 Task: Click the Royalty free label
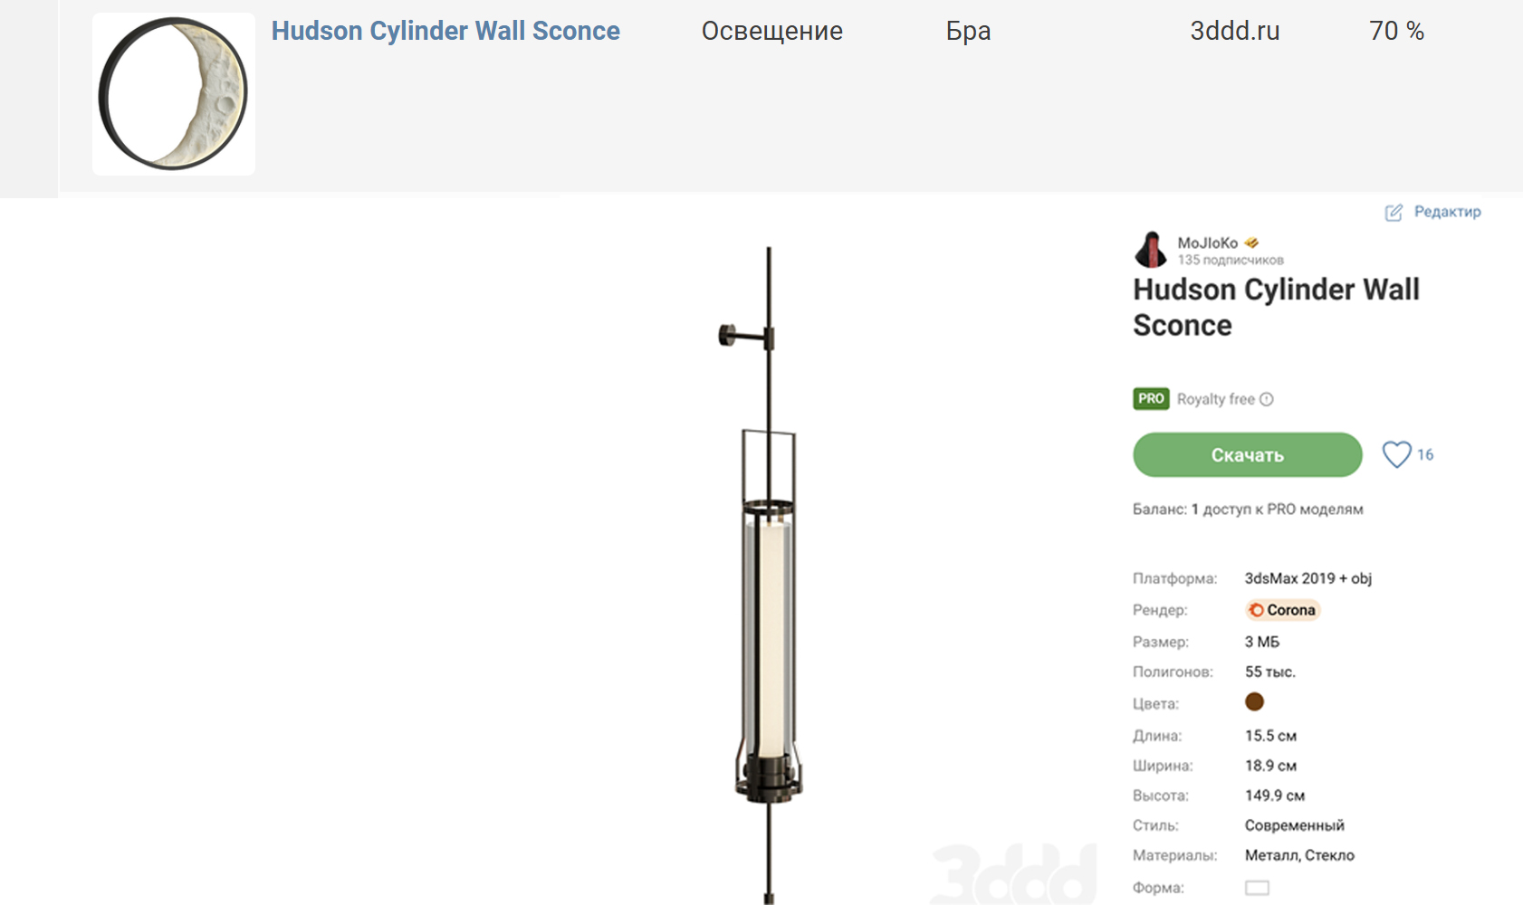[x=1215, y=399]
